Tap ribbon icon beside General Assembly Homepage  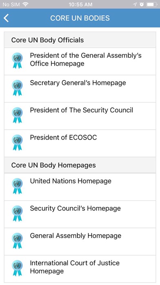pyautogui.click(x=18, y=241)
